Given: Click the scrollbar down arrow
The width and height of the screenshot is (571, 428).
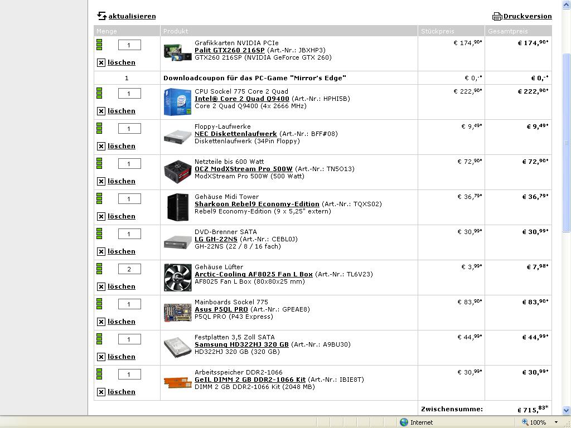Looking at the screenshot, I should [566, 410].
